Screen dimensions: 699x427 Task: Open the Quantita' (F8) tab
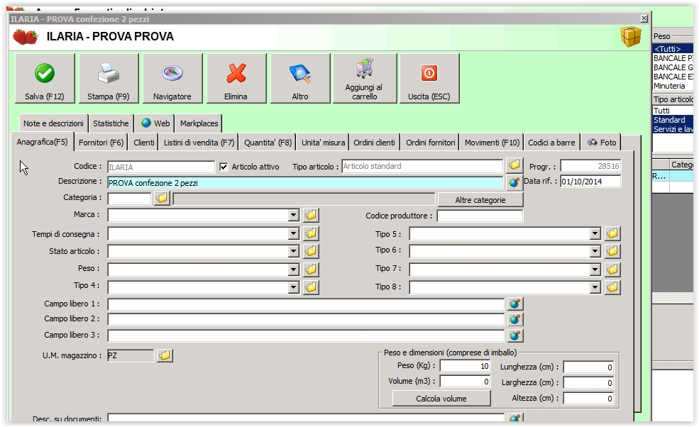coord(268,143)
